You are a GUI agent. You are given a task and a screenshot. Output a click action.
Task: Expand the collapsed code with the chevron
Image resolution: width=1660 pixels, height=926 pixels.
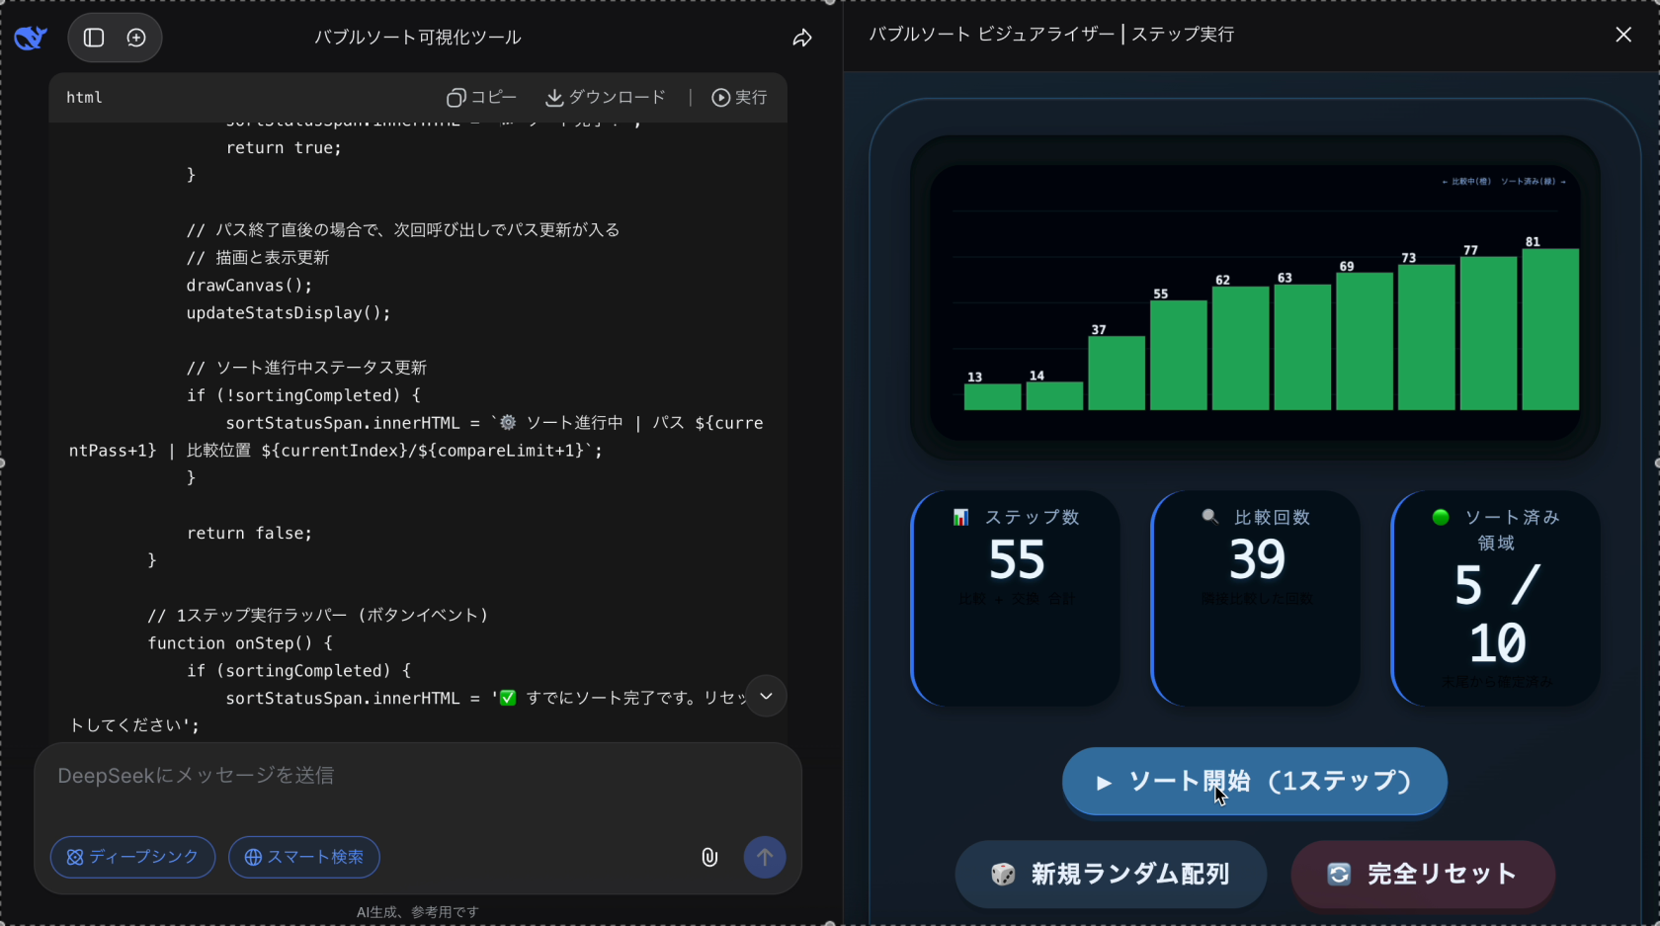click(766, 696)
